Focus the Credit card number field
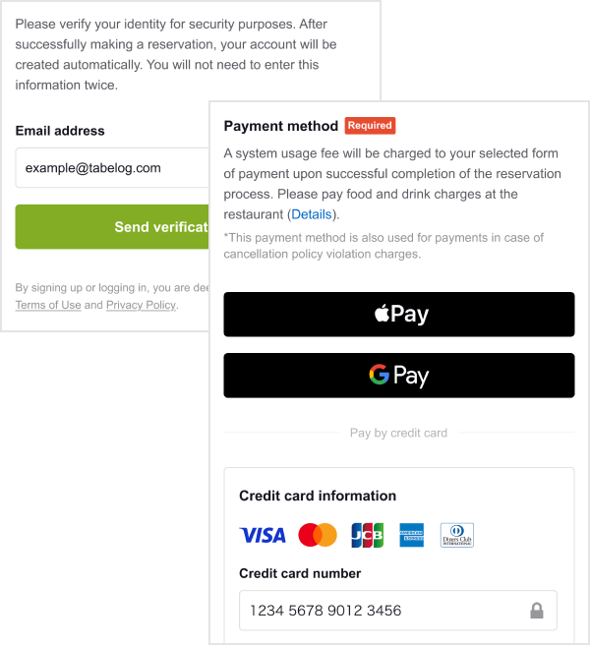 tap(398, 611)
